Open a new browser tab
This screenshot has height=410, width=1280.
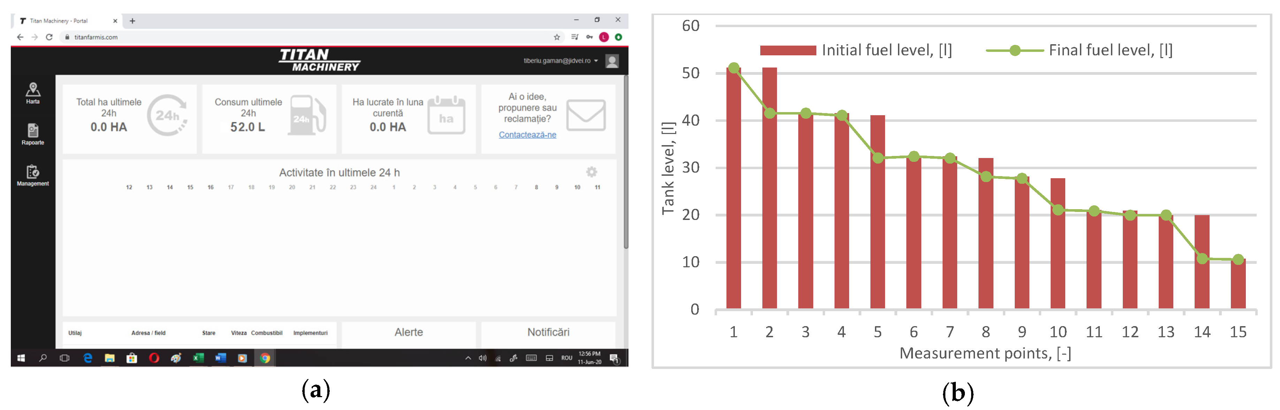pos(132,21)
